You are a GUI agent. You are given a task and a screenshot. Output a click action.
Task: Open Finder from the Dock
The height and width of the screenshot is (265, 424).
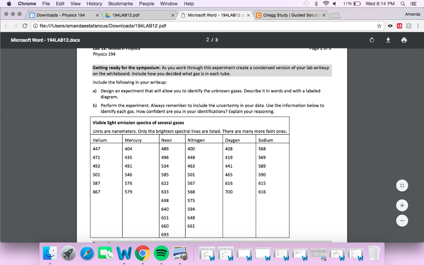50,253
